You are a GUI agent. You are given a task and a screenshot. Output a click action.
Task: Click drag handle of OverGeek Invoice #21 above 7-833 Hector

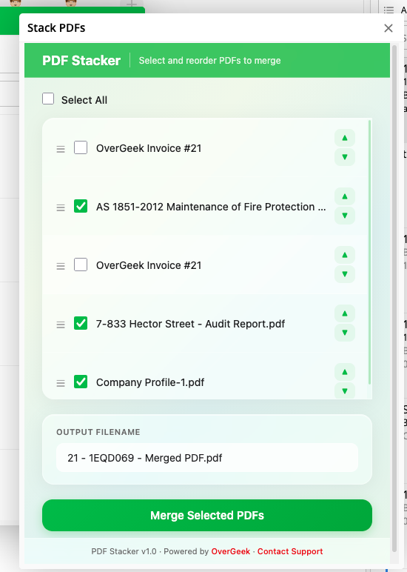pyautogui.click(x=61, y=266)
